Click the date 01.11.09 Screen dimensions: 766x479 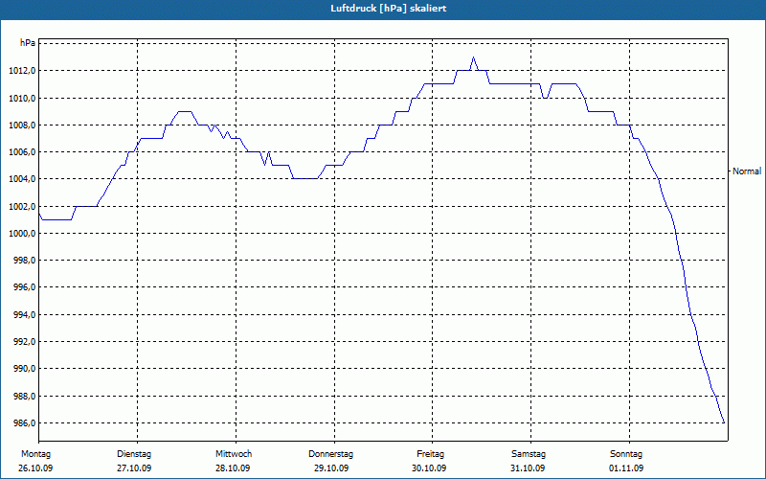tap(626, 468)
